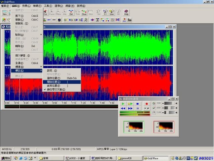
Task: Click the View toolbar icon
Action: click(91, 12)
